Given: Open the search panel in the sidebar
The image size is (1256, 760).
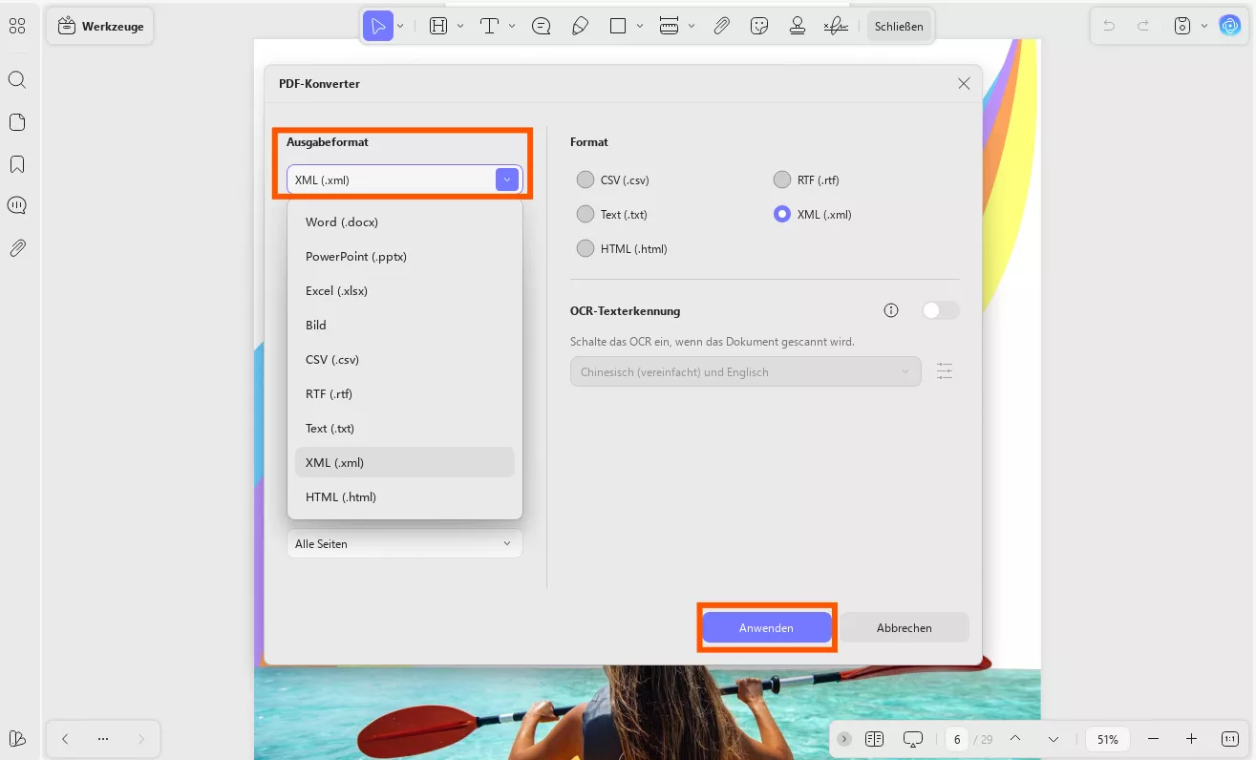Looking at the screenshot, I should [x=17, y=79].
